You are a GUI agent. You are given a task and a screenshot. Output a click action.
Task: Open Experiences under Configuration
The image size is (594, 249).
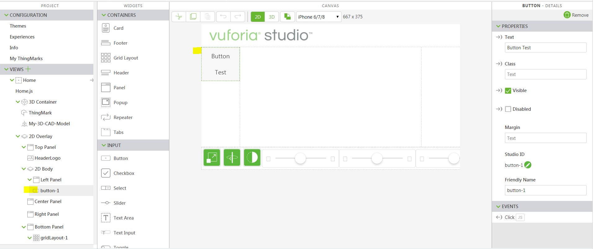tap(22, 37)
